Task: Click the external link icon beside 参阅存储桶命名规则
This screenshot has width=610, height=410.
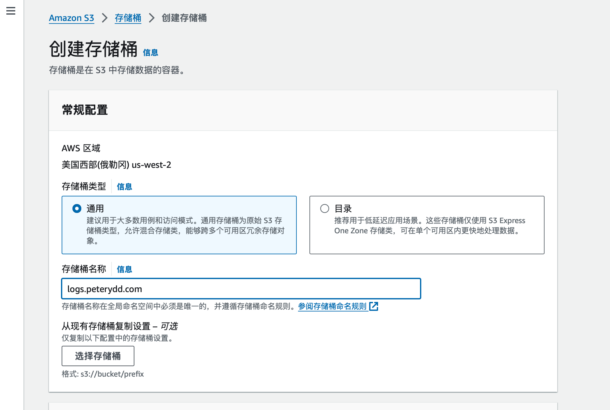Action: click(374, 306)
